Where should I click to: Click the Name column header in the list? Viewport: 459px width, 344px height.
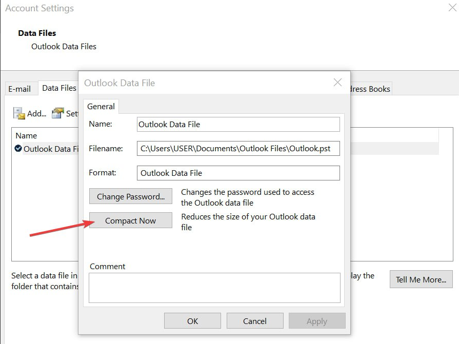pyautogui.click(x=26, y=136)
